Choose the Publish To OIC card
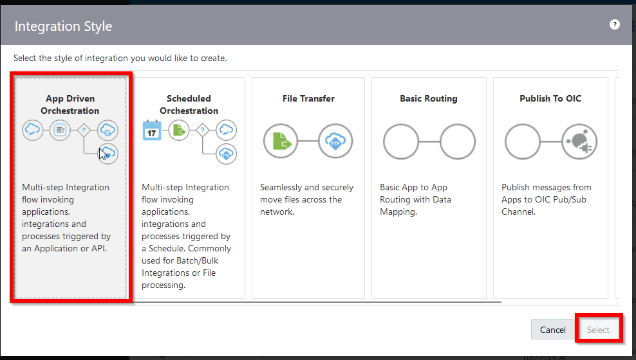The width and height of the screenshot is (636, 360). coord(550,188)
